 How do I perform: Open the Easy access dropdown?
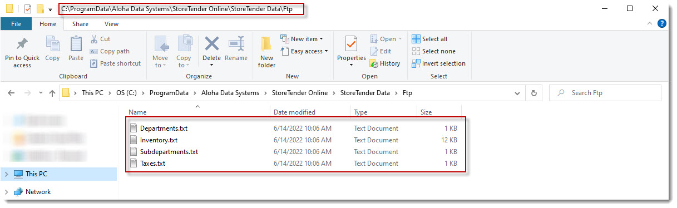(x=304, y=51)
